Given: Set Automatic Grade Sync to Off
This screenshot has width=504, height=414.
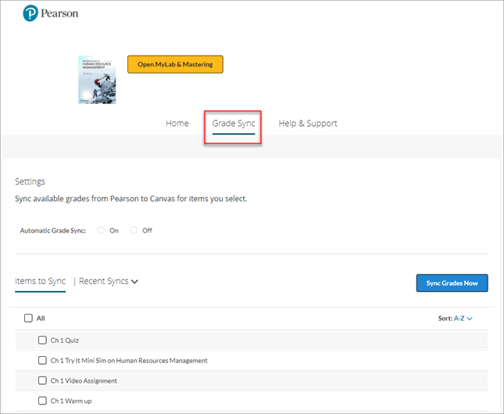Looking at the screenshot, I should [134, 231].
